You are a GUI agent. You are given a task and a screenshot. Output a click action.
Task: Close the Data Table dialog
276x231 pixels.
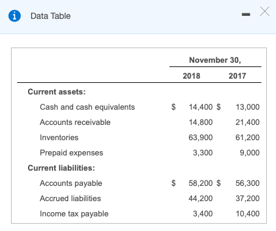click(264, 11)
